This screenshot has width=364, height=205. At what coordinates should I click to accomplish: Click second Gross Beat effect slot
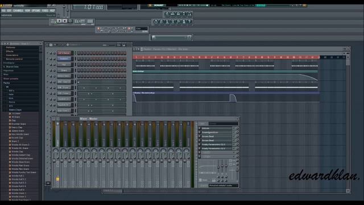pyautogui.click(x=216, y=141)
